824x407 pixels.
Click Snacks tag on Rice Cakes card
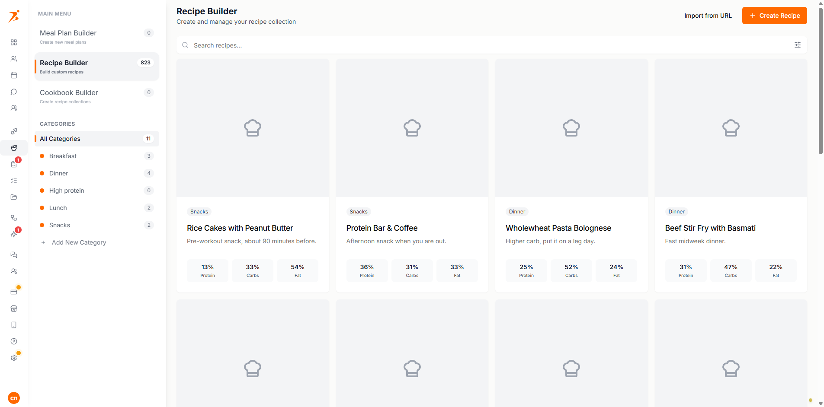(x=199, y=212)
